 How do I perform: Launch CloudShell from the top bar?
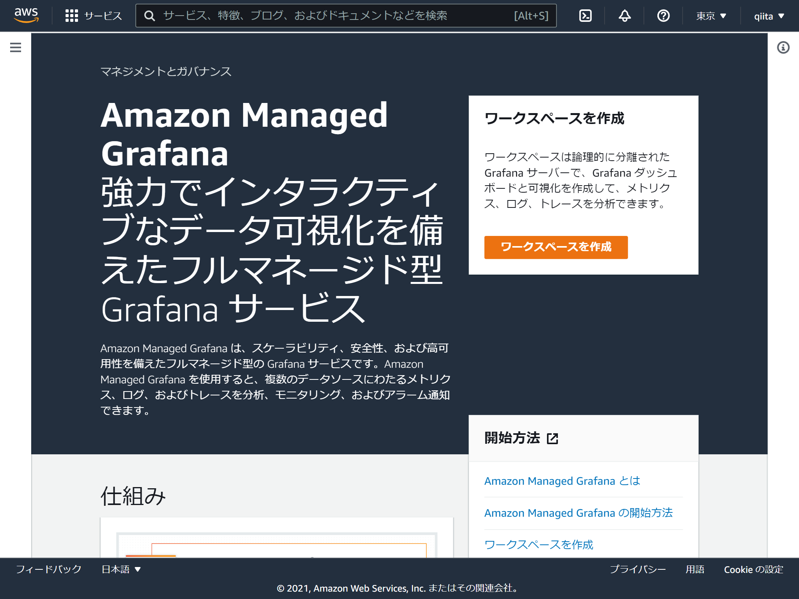click(x=585, y=16)
